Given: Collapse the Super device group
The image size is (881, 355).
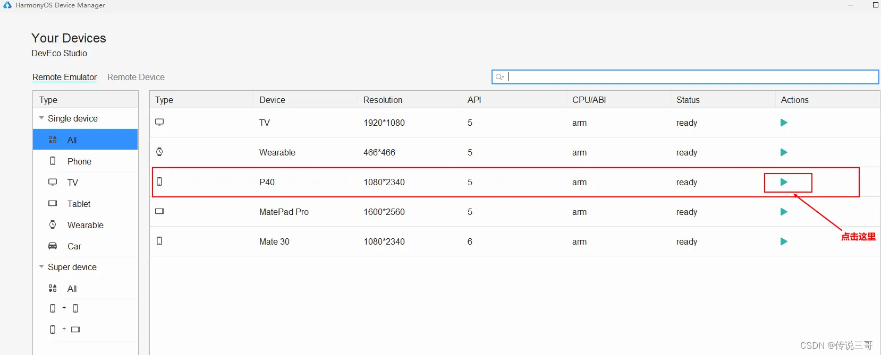Looking at the screenshot, I should [41, 267].
